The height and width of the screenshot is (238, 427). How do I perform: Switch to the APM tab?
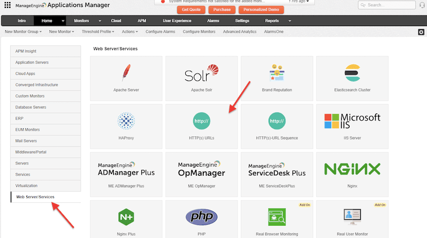point(142,21)
